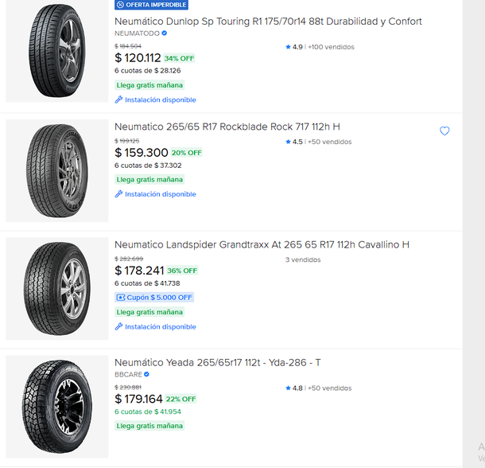Viewport: 485px width, 468px height.
Task: Click Dunlop 4.9 star rating
Action: pos(294,47)
